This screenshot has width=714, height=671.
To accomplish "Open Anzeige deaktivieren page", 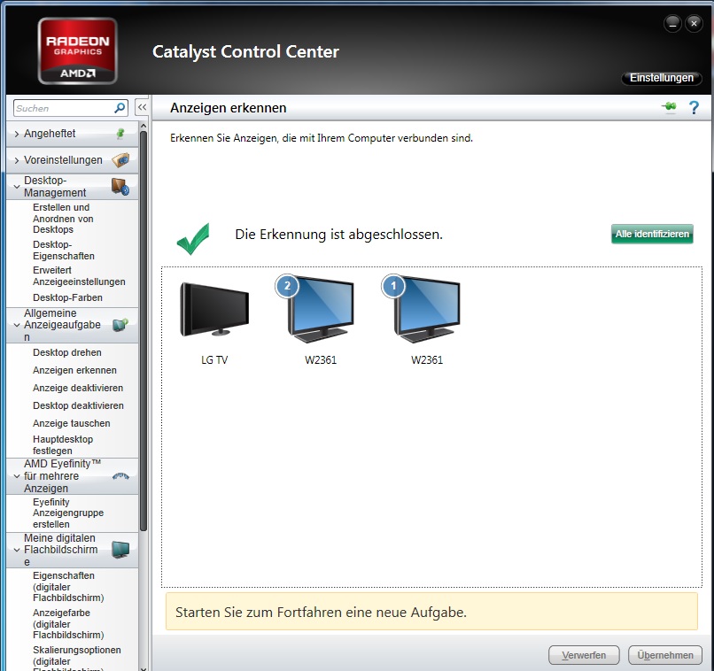I will point(78,388).
